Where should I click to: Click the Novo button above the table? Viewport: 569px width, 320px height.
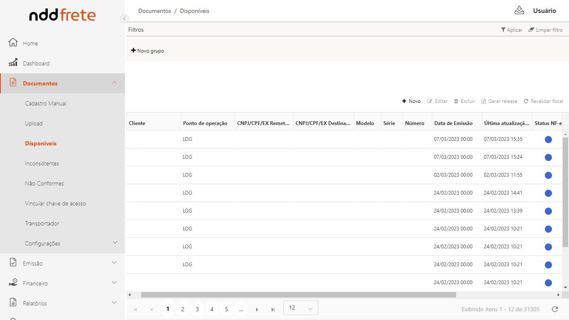(x=411, y=101)
